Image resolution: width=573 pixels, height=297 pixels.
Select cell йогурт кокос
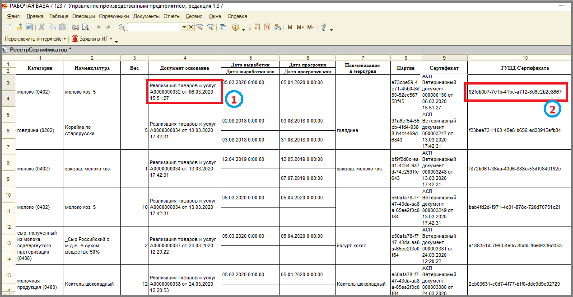tap(363, 245)
